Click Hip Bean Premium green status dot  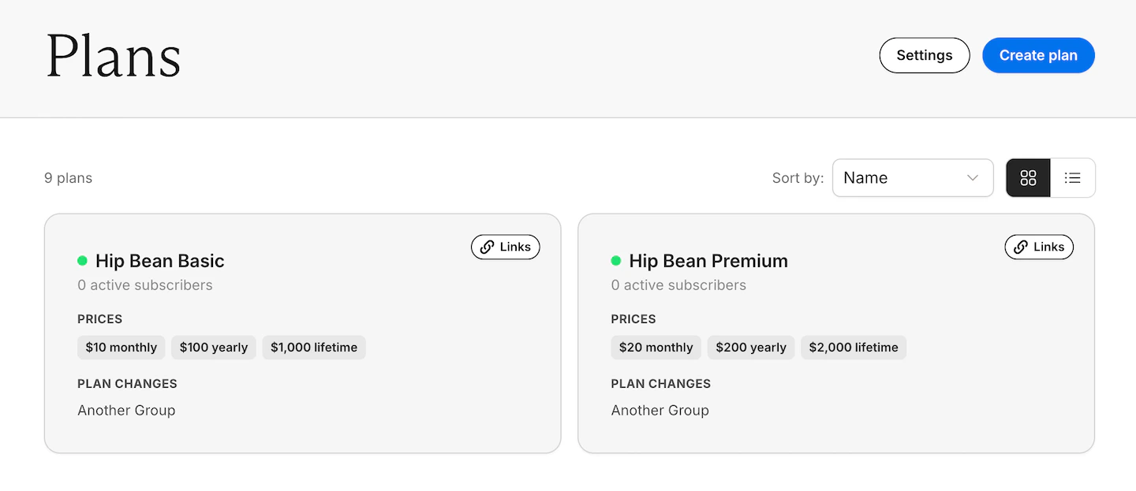coord(616,261)
